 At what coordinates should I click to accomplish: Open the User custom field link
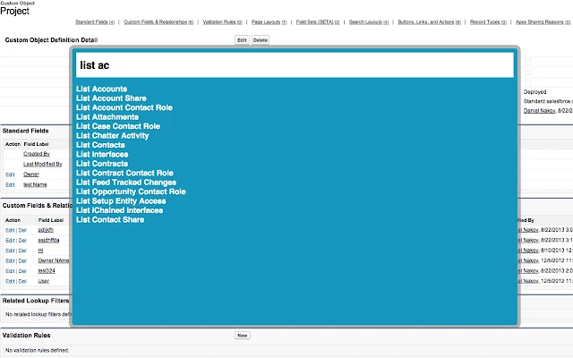click(44, 281)
